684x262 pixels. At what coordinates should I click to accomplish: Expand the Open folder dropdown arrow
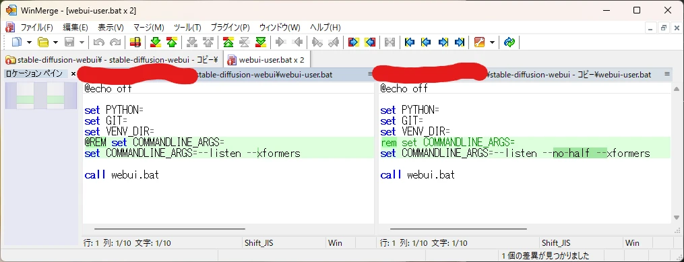pos(55,42)
